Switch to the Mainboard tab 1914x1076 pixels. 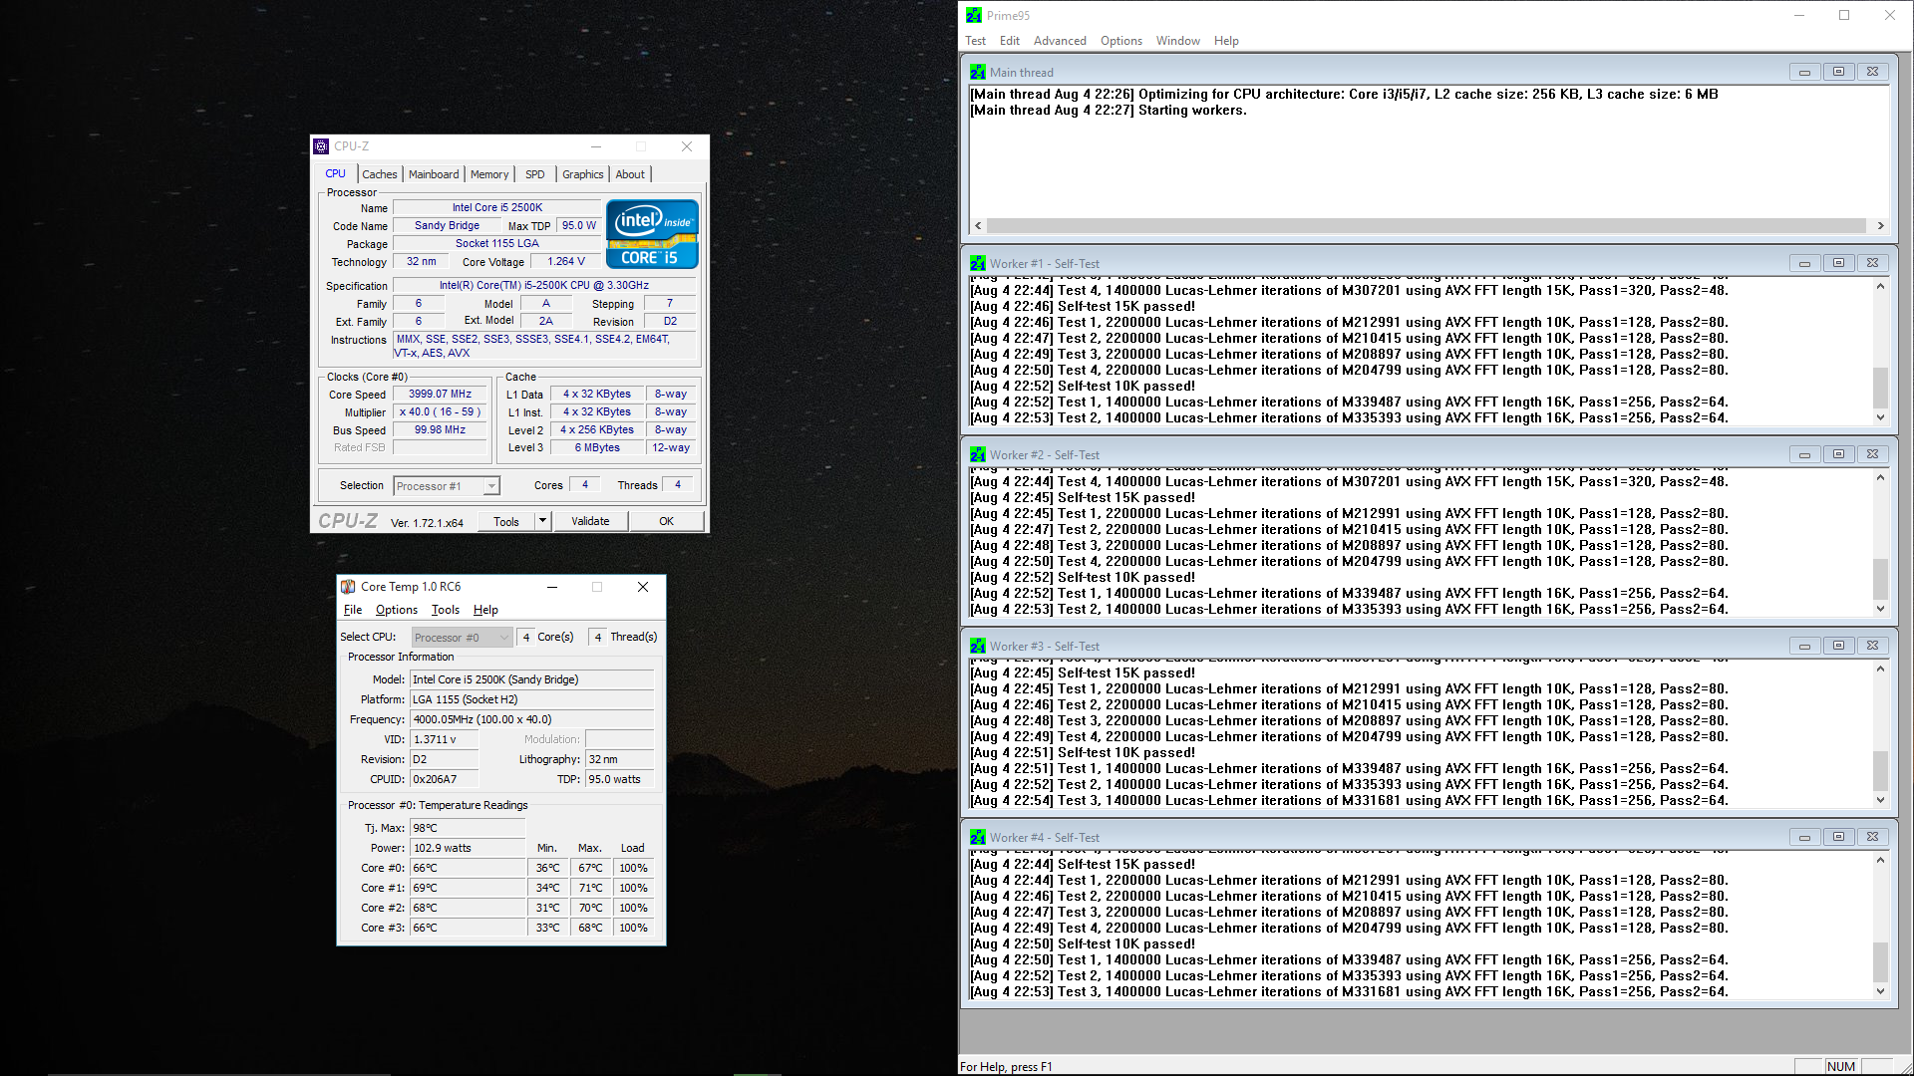coord(434,174)
